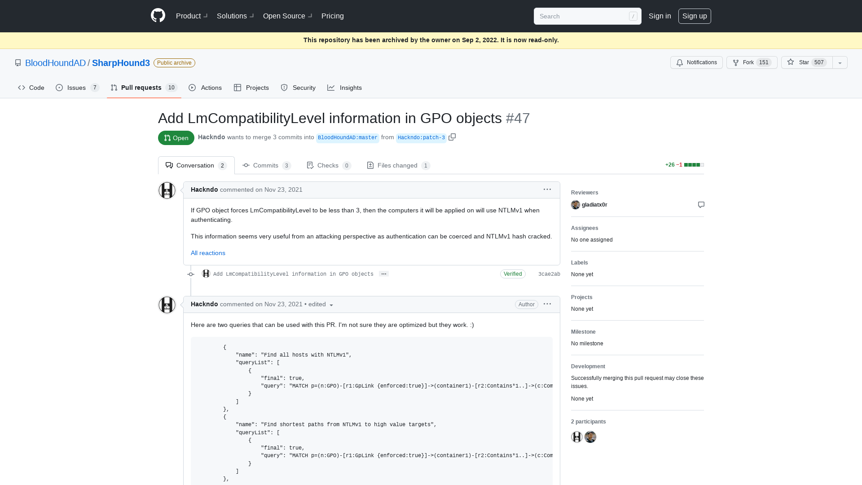
Task: Expand the Open Source menu
Action: pos(287,16)
